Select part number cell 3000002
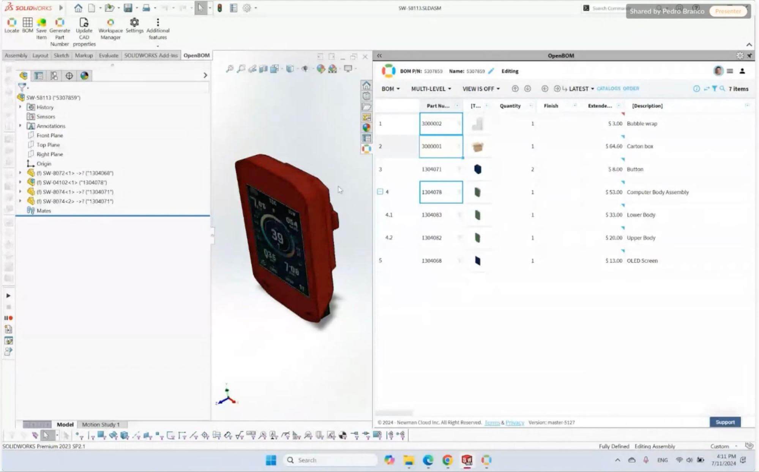 coord(441,123)
